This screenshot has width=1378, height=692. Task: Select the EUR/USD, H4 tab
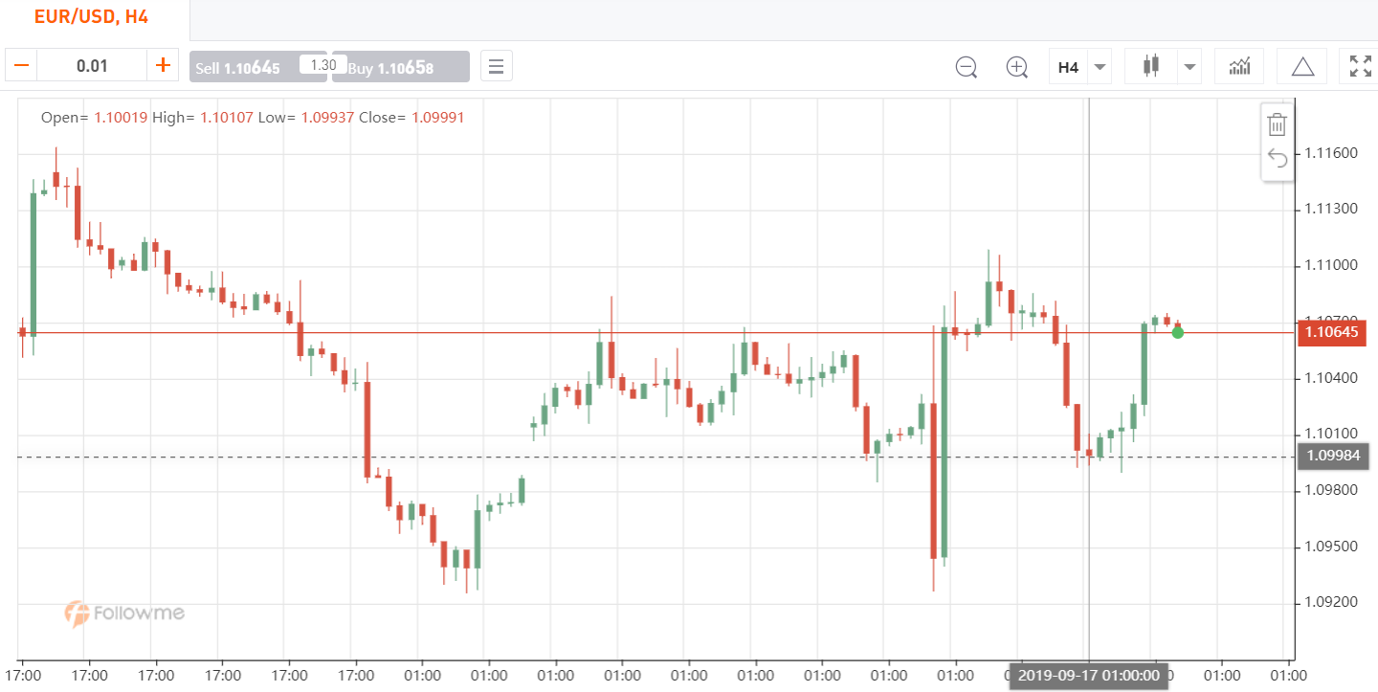[x=92, y=17]
